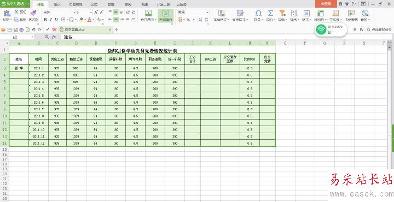
Task: Click the Worksheet (工作表) icon
Action: pos(335,13)
